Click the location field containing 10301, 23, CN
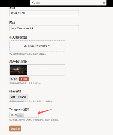Viewport: 113px width, 135px height. click(44, 13)
